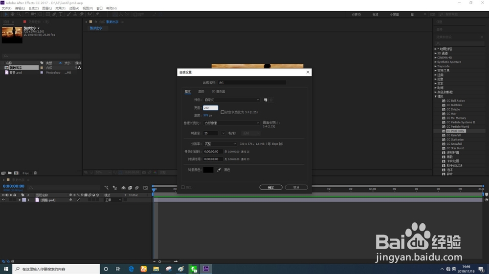Switch to the 高级 tab in the dialog

coord(201,92)
